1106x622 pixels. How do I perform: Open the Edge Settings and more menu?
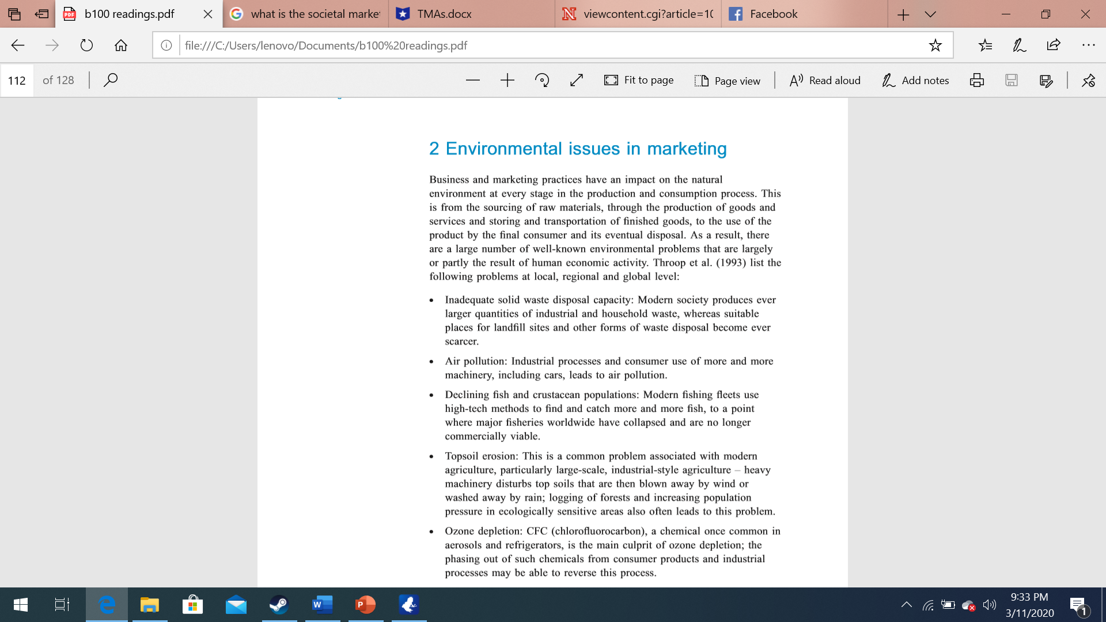click(1088, 45)
